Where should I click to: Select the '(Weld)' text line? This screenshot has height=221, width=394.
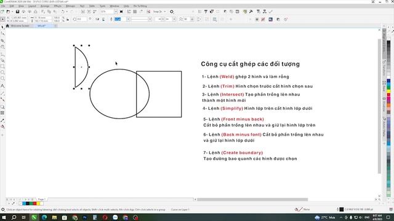(246, 77)
